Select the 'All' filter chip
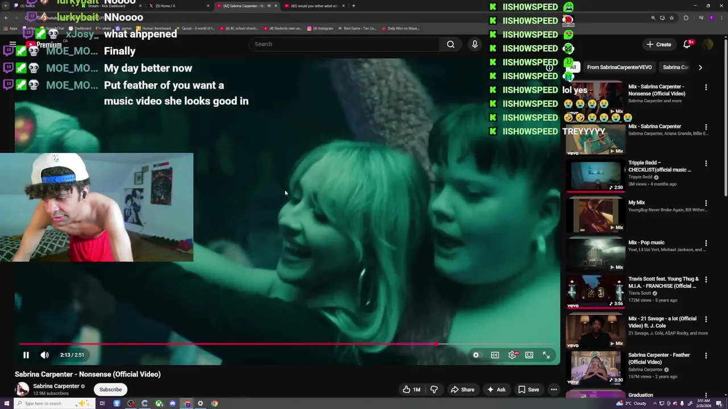The width and height of the screenshot is (728, 409). (x=573, y=67)
